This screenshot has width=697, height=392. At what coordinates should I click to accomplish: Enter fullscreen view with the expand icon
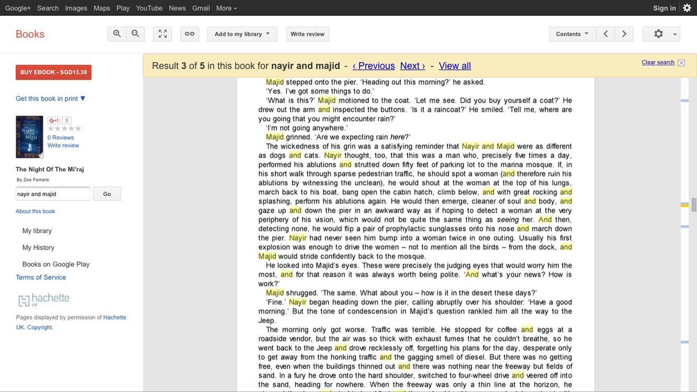tap(163, 34)
